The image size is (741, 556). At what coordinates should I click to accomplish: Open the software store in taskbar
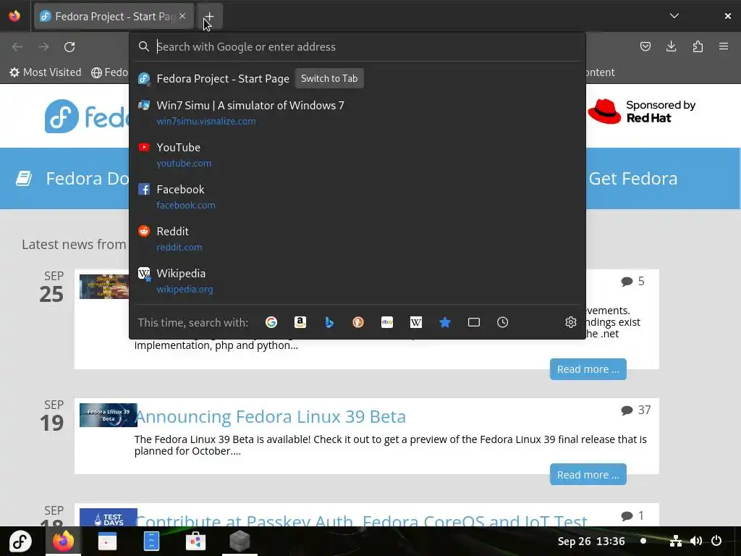tap(195, 542)
